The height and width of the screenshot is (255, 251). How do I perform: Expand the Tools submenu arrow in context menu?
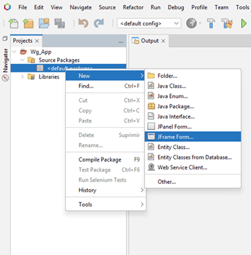pos(142,204)
